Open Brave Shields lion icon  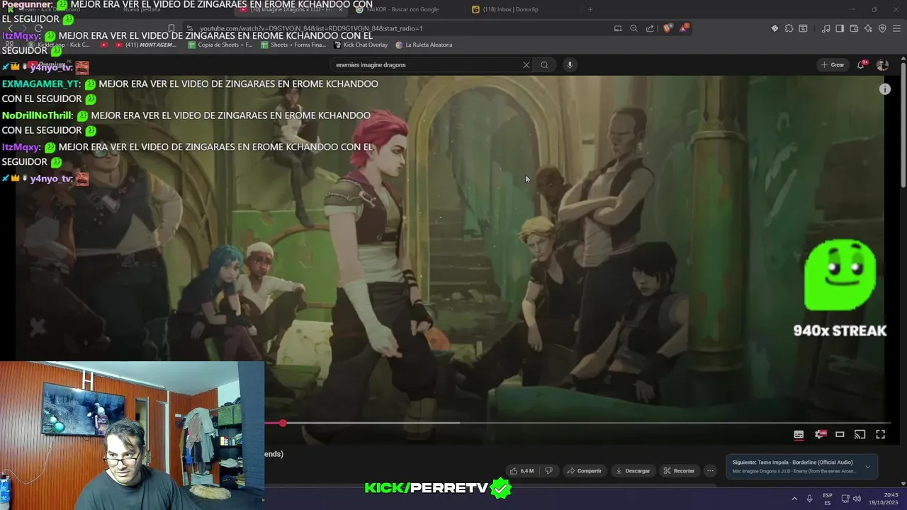[x=667, y=28]
